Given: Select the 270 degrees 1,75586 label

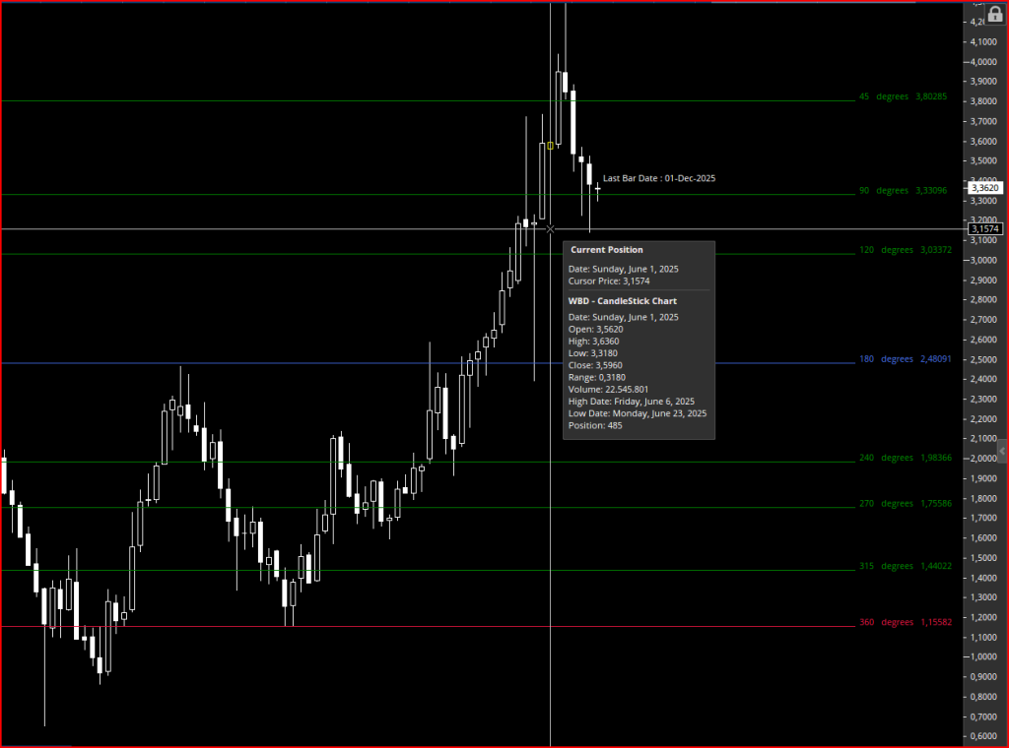Looking at the screenshot, I should coord(905,503).
